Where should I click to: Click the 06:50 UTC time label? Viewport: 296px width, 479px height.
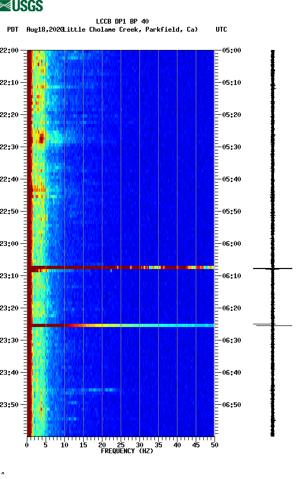pos(232,405)
